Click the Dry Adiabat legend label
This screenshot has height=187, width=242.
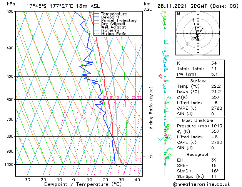point(113,24)
